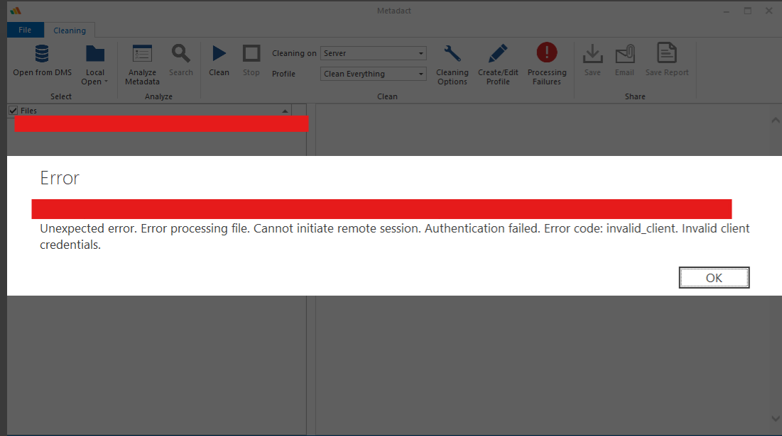
Task: Open the File tab
Action: coord(25,30)
